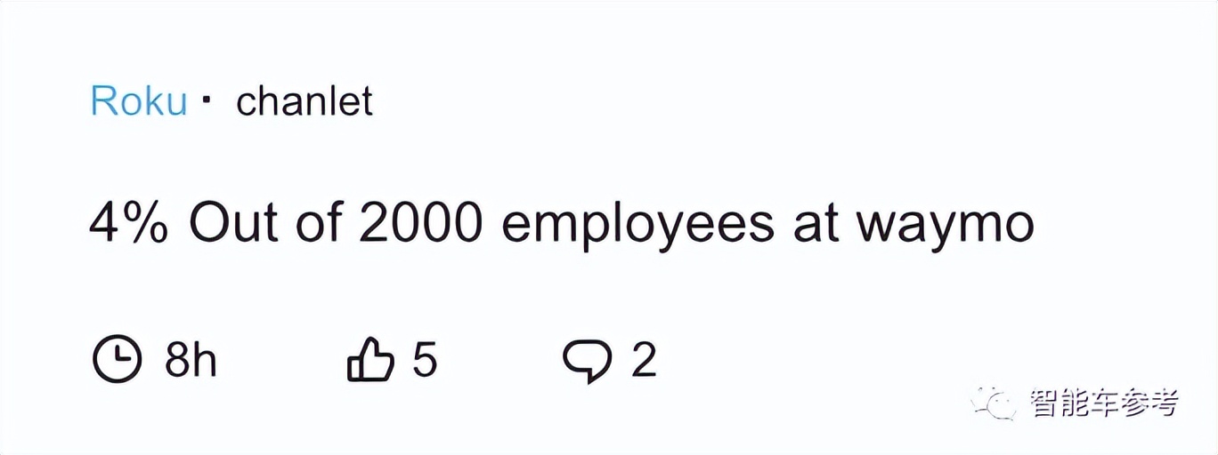
Task: Open the Roku company link
Action: 138,101
